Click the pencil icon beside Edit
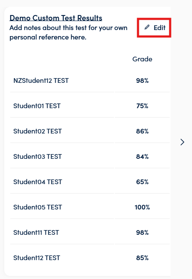The width and height of the screenshot is (192, 279). coord(147,27)
